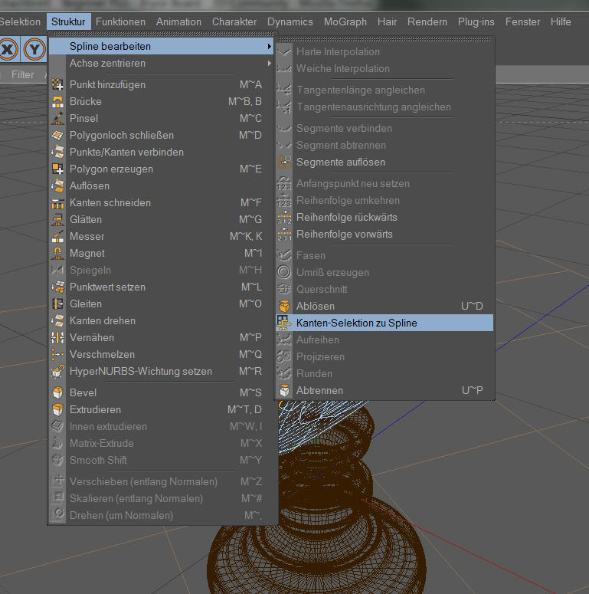
Task: Open the Animation menu
Action: [x=178, y=21]
